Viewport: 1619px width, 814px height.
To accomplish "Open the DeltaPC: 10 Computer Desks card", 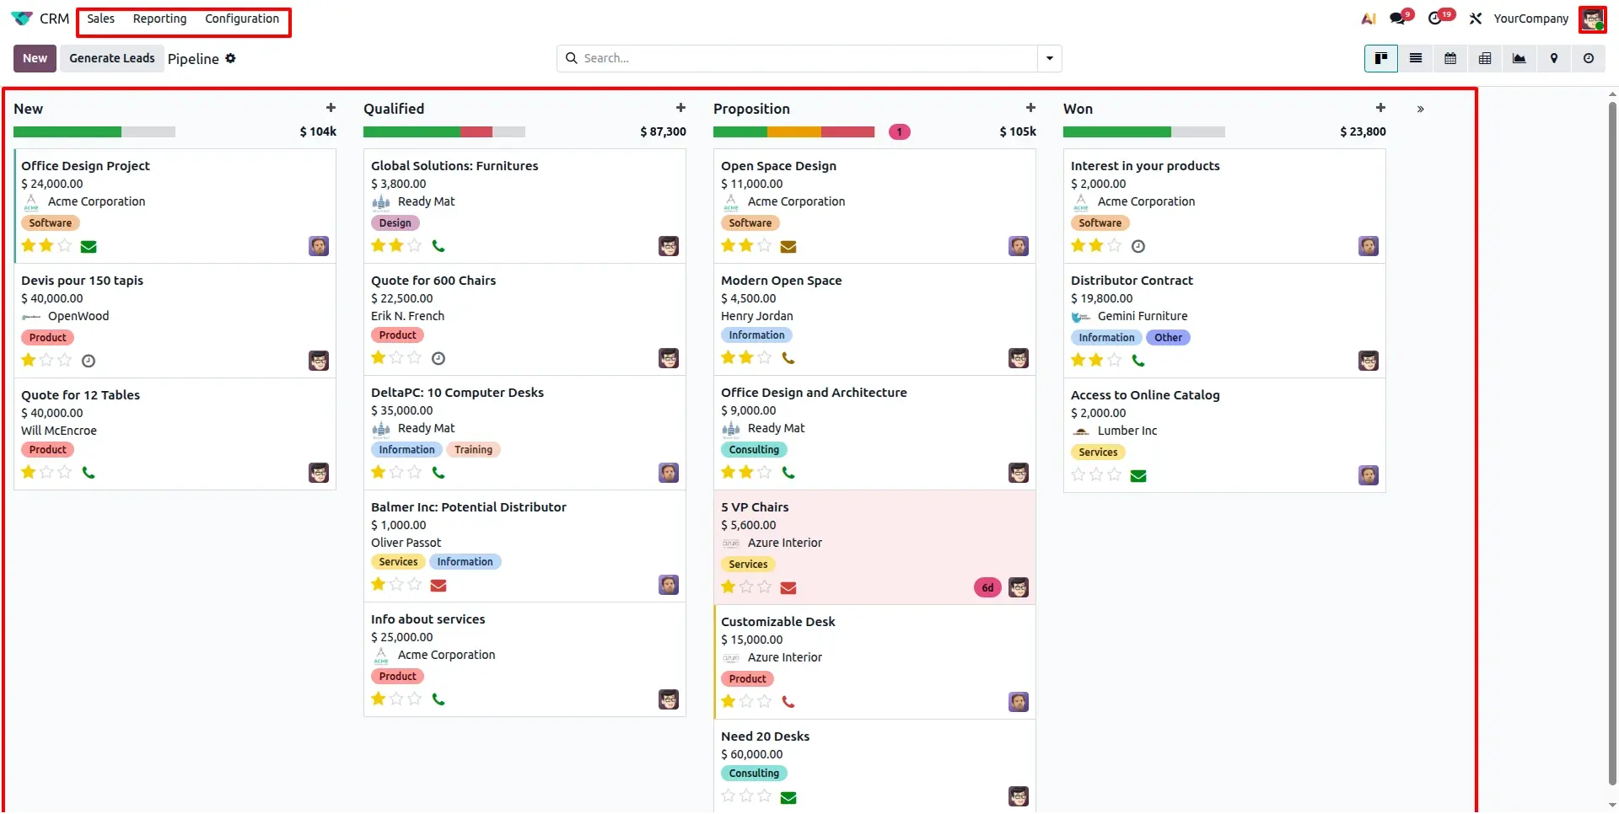I will coord(524,433).
